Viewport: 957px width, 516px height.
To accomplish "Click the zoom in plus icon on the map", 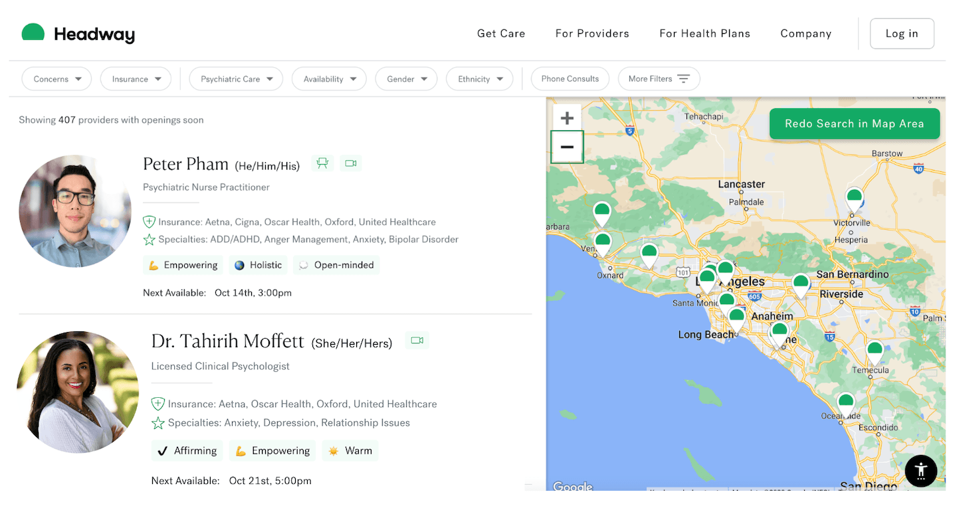I will click(x=567, y=118).
